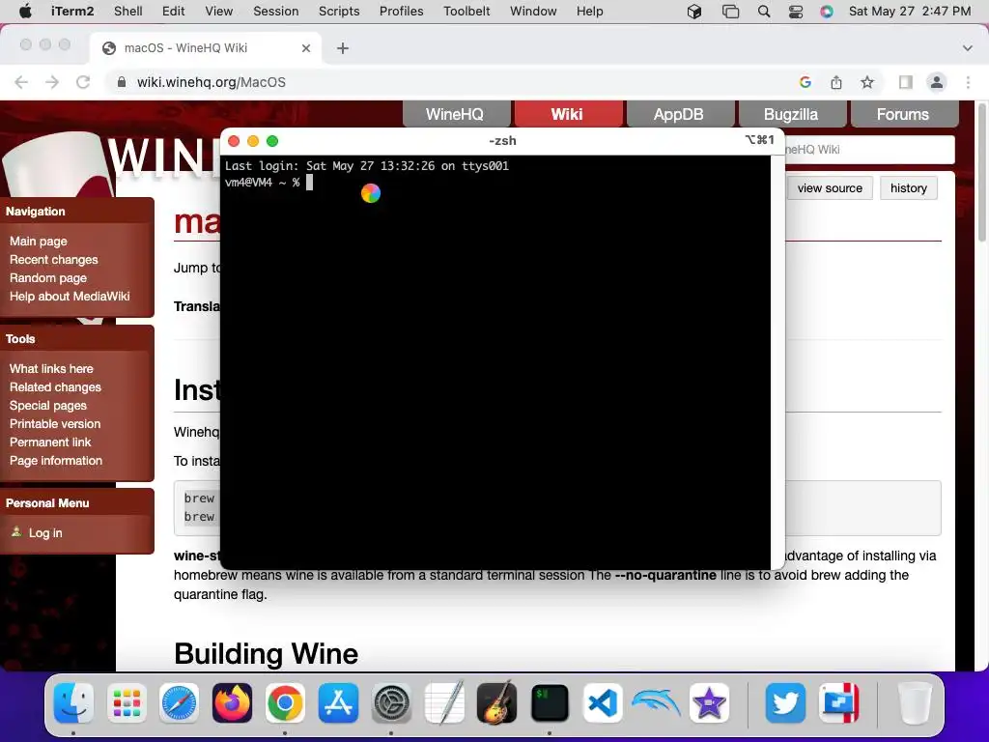Viewport: 989px width, 742px height.
Task: Open TextEdit from the dock
Action: (x=444, y=702)
